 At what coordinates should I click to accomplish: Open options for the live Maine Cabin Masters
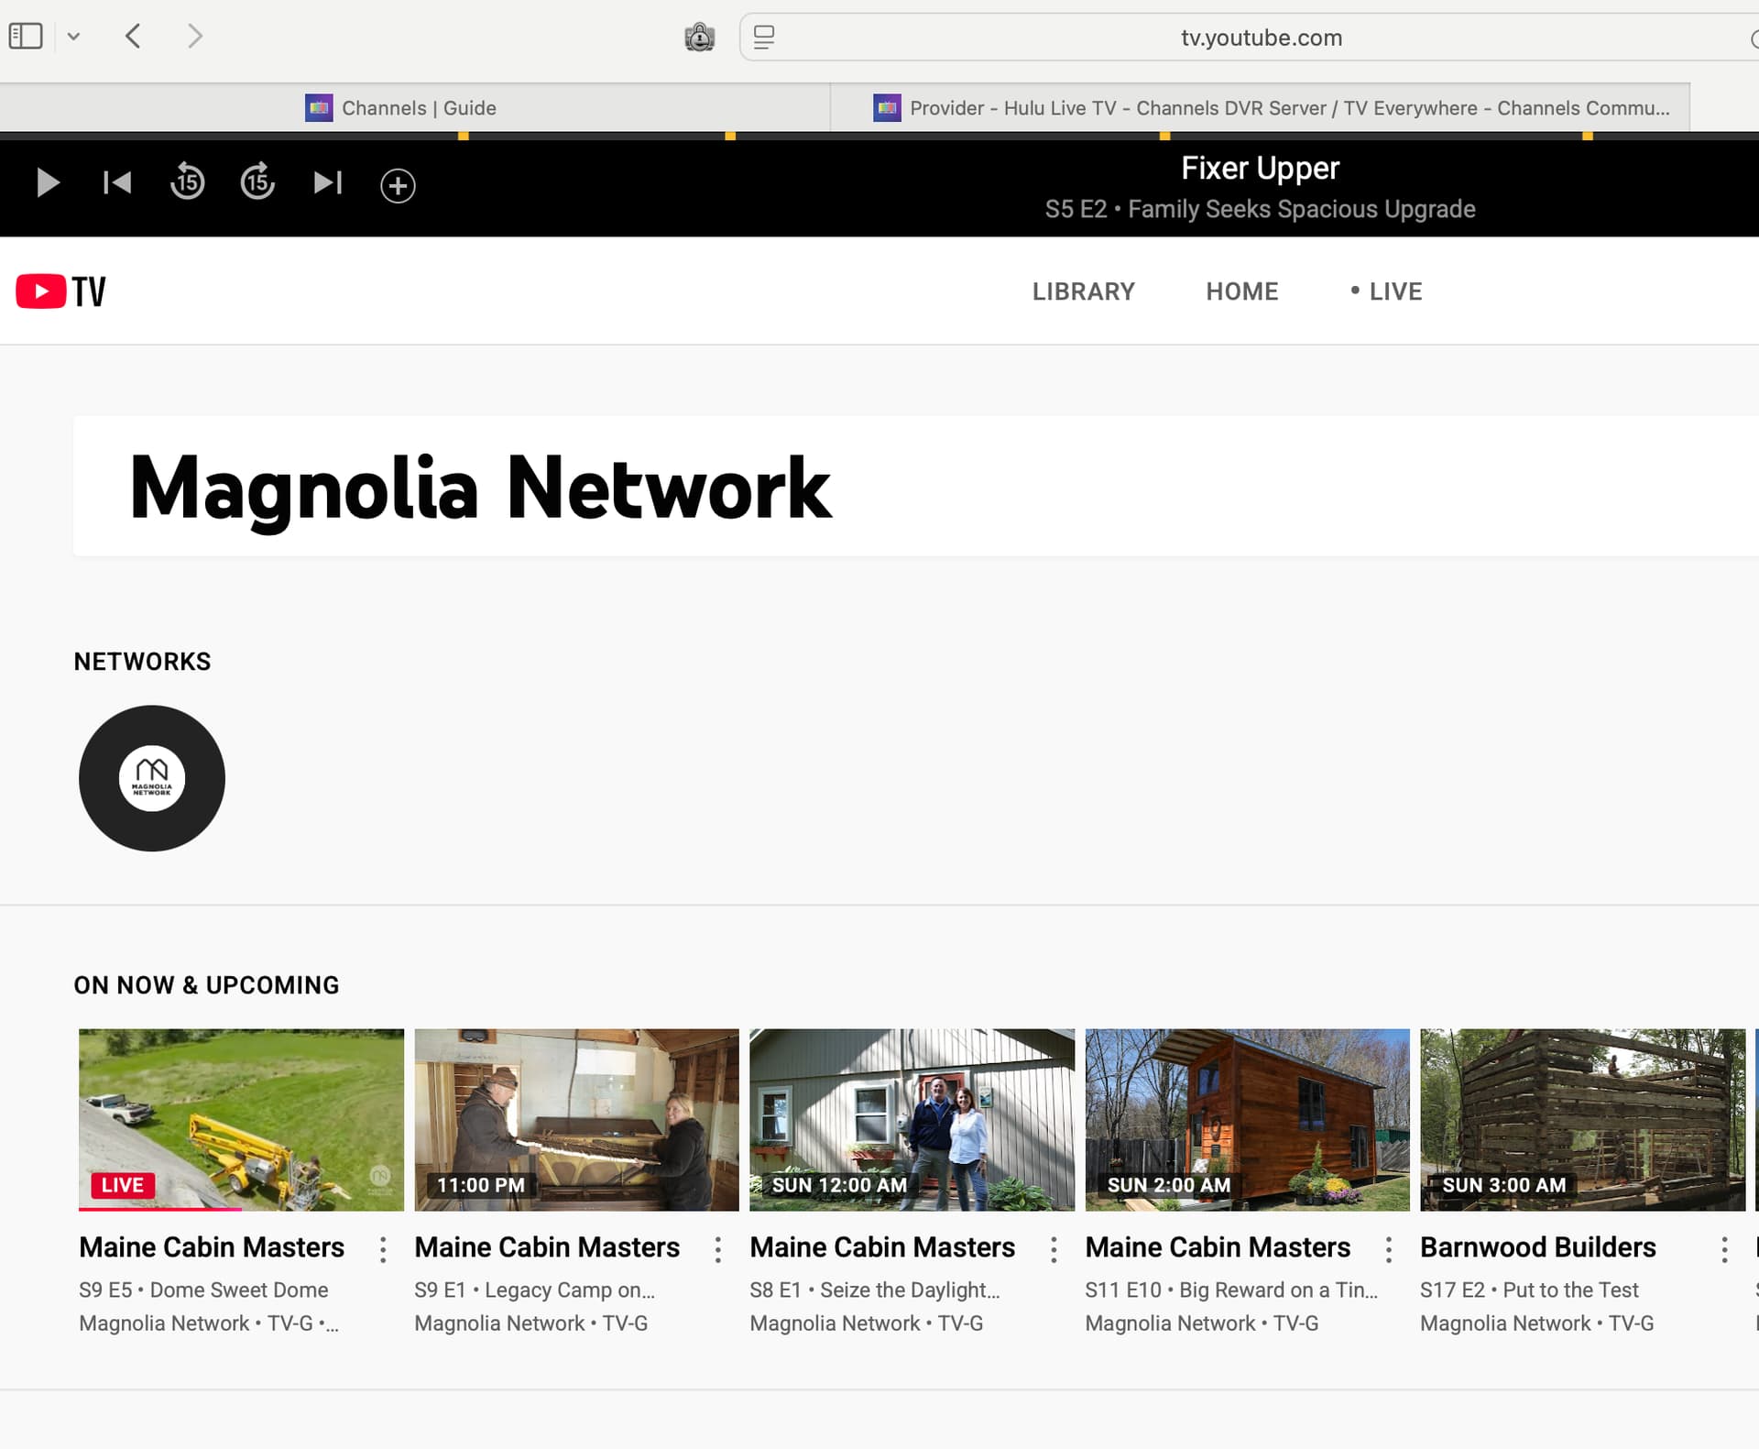point(383,1249)
